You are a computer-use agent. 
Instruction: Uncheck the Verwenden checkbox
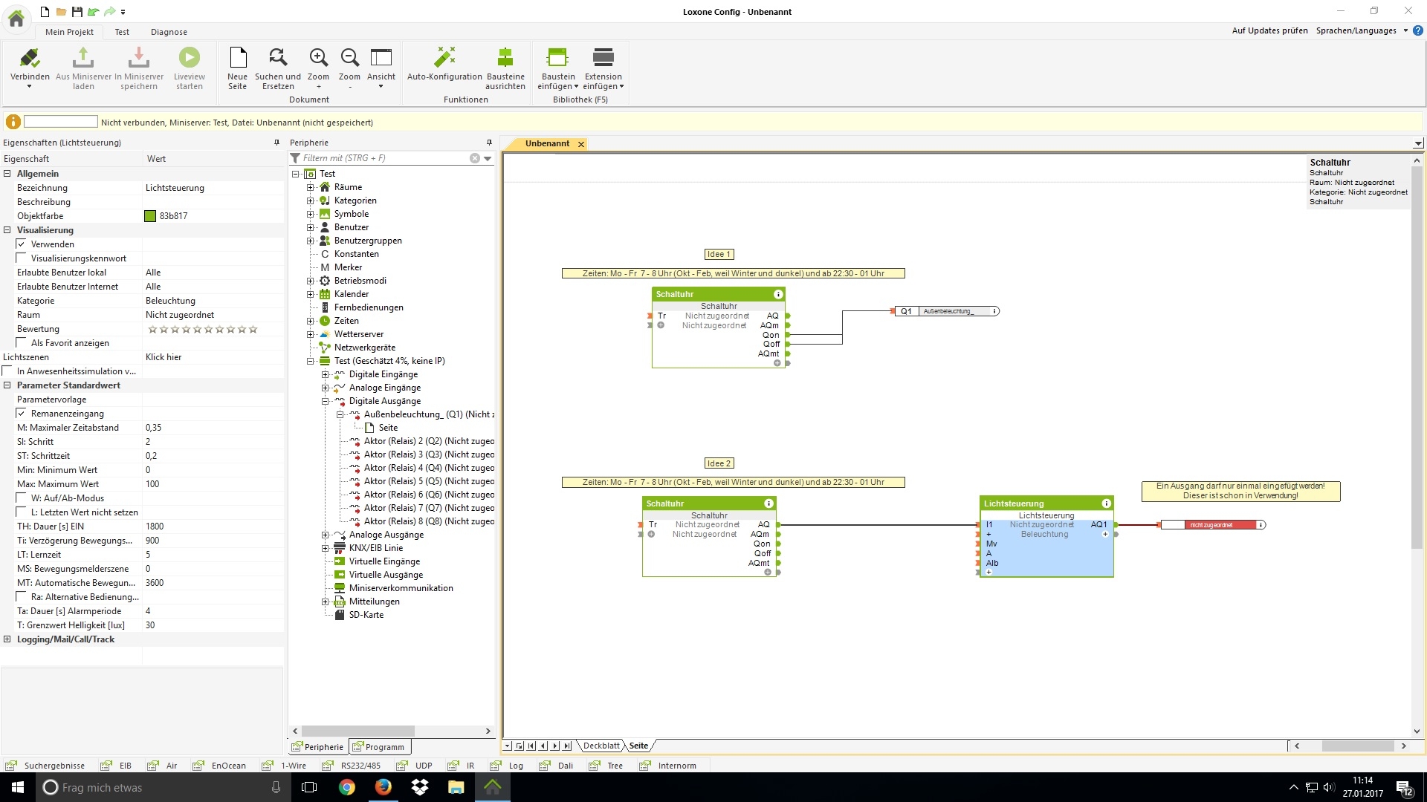click(22, 244)
